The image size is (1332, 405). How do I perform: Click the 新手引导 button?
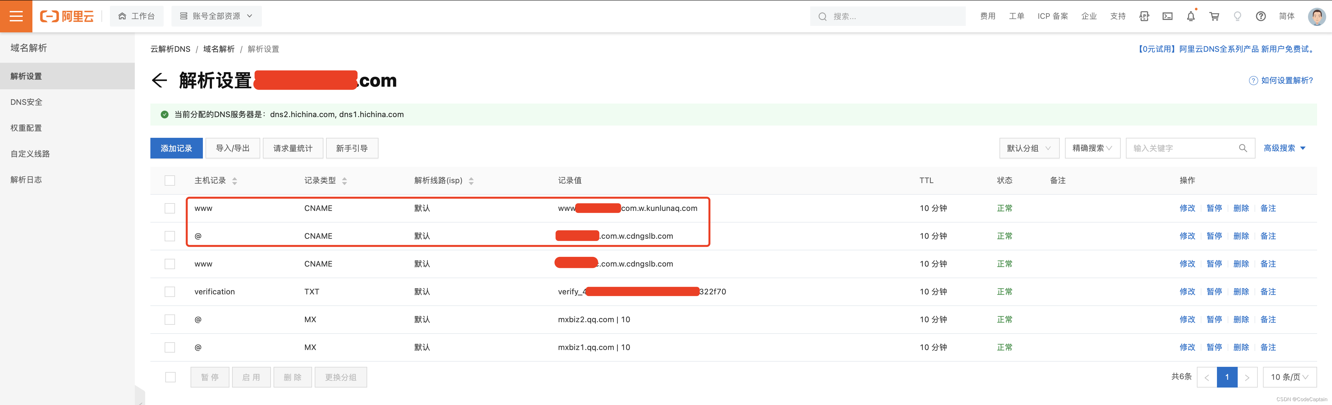352,148
